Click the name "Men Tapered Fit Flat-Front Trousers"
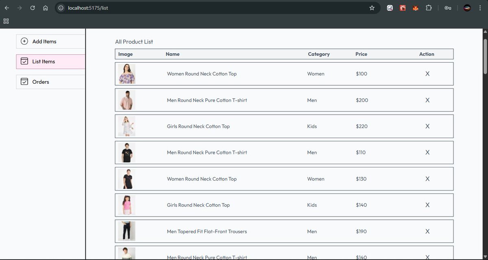 (207, 232)
